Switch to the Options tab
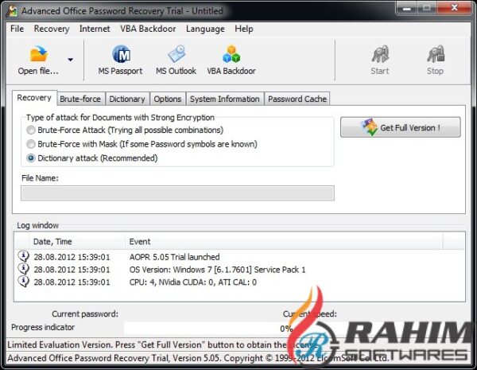The image size is (477, 370). point(167,99)
